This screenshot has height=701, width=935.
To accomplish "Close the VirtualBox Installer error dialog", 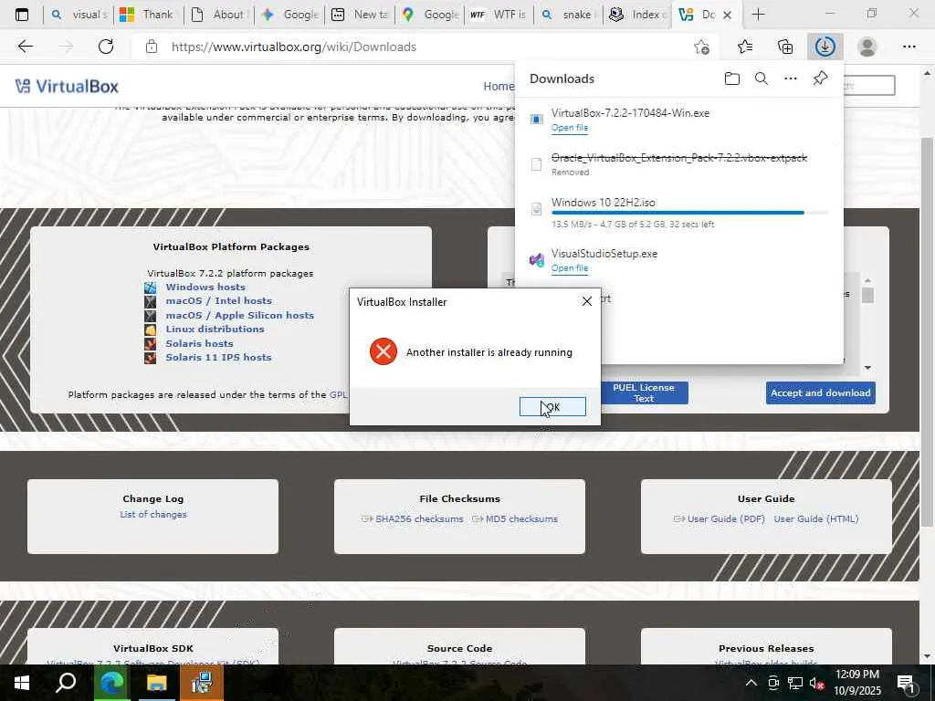I will (x=587, y=301).
